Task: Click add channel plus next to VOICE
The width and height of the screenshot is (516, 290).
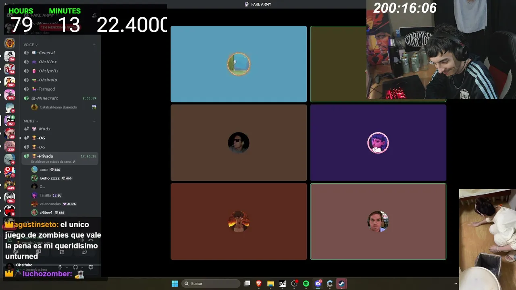Action: click(94, 45)
